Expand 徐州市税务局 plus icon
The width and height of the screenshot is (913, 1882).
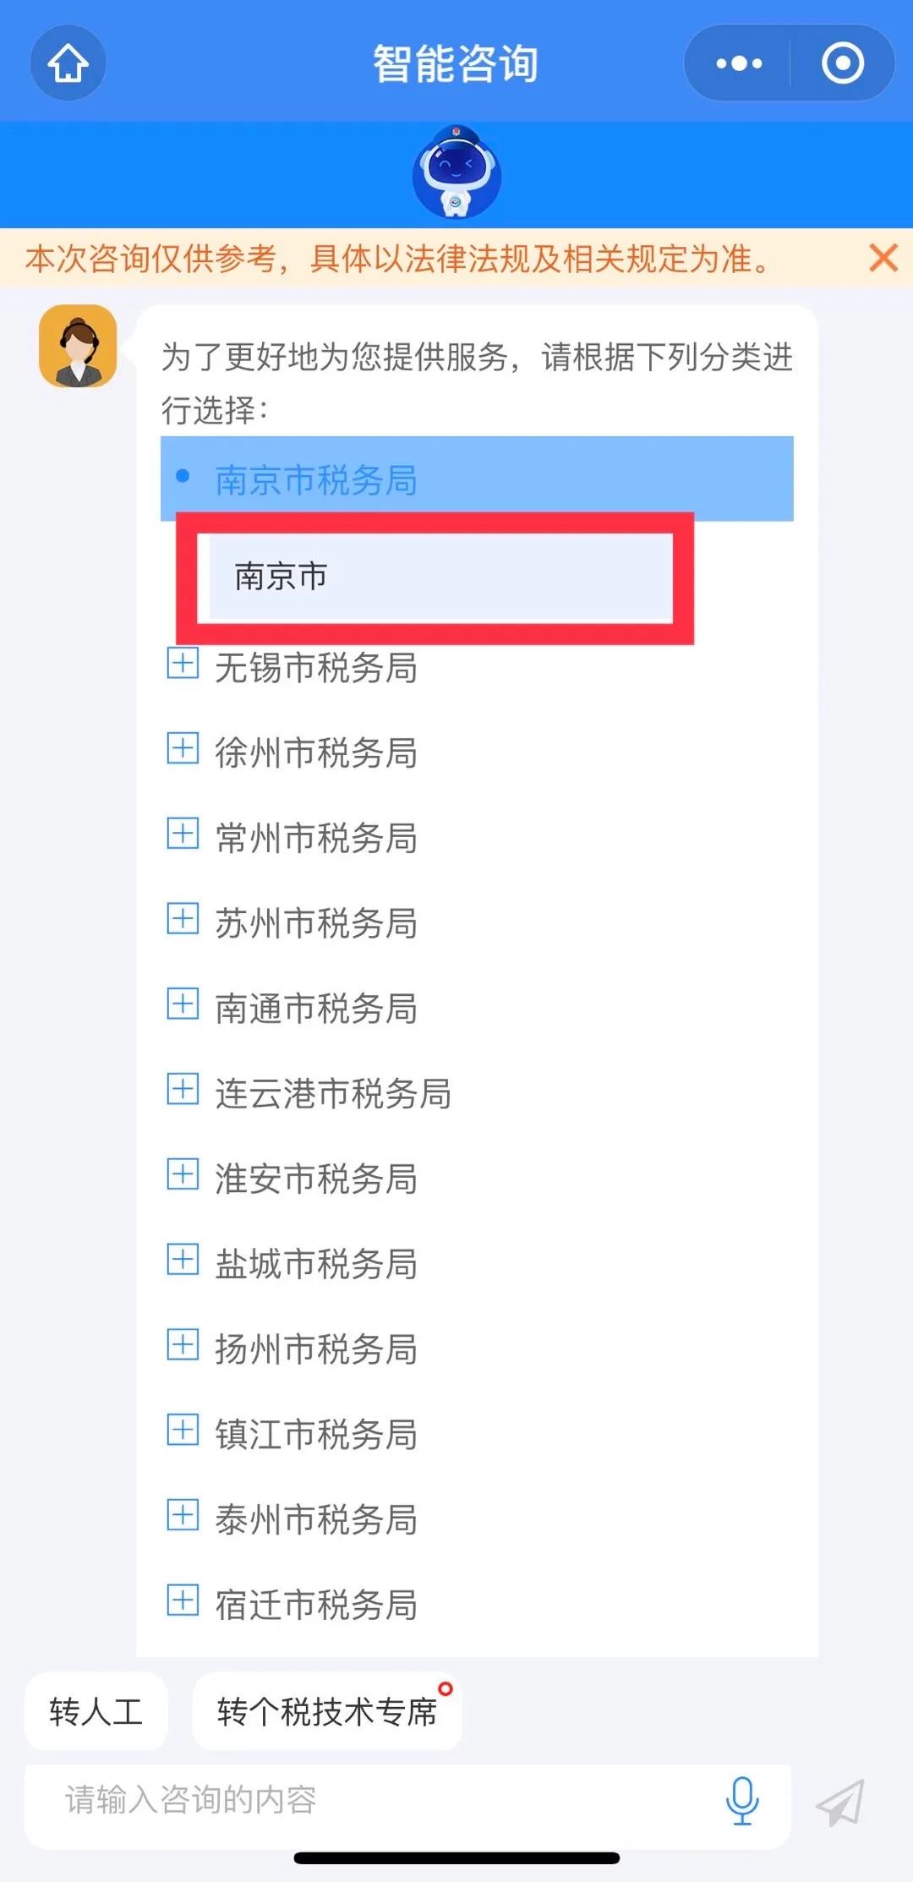(183, 749)
